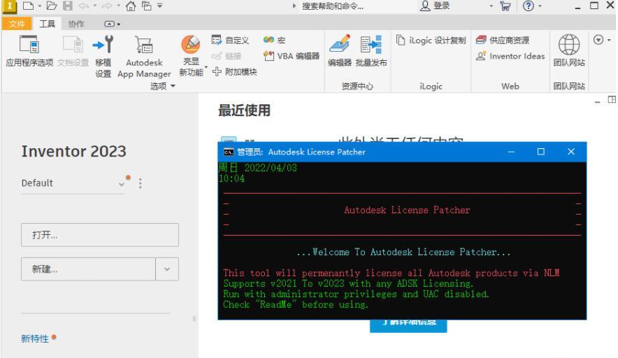Image resolution: width=618 pixels, height=358 pixels.
Task: Click the Save disk icon
Action: tap(68, 6)
